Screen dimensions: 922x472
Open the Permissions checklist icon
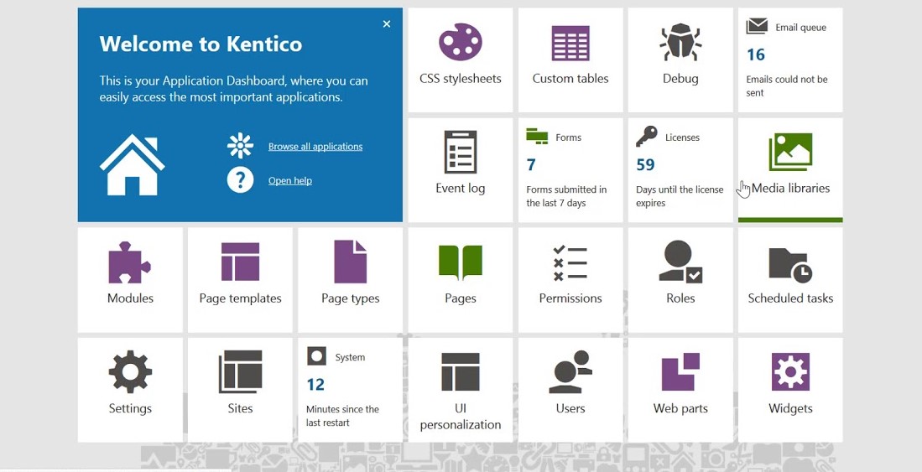570,262
